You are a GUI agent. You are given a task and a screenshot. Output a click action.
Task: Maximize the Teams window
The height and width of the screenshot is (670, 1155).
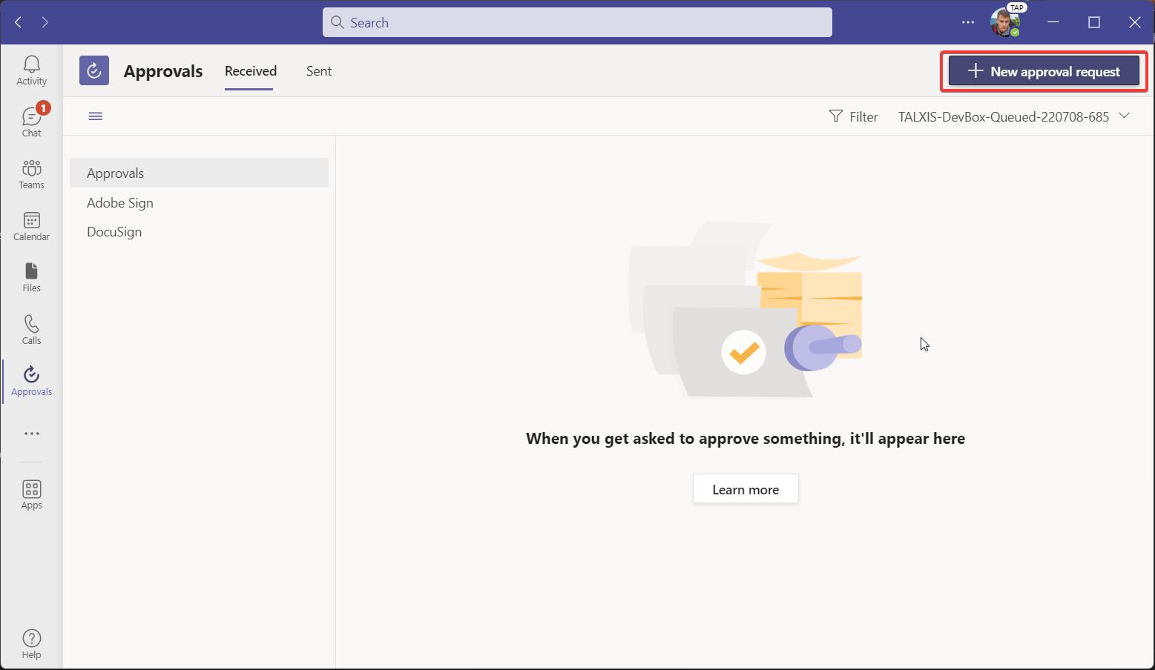click(1094, 22)
